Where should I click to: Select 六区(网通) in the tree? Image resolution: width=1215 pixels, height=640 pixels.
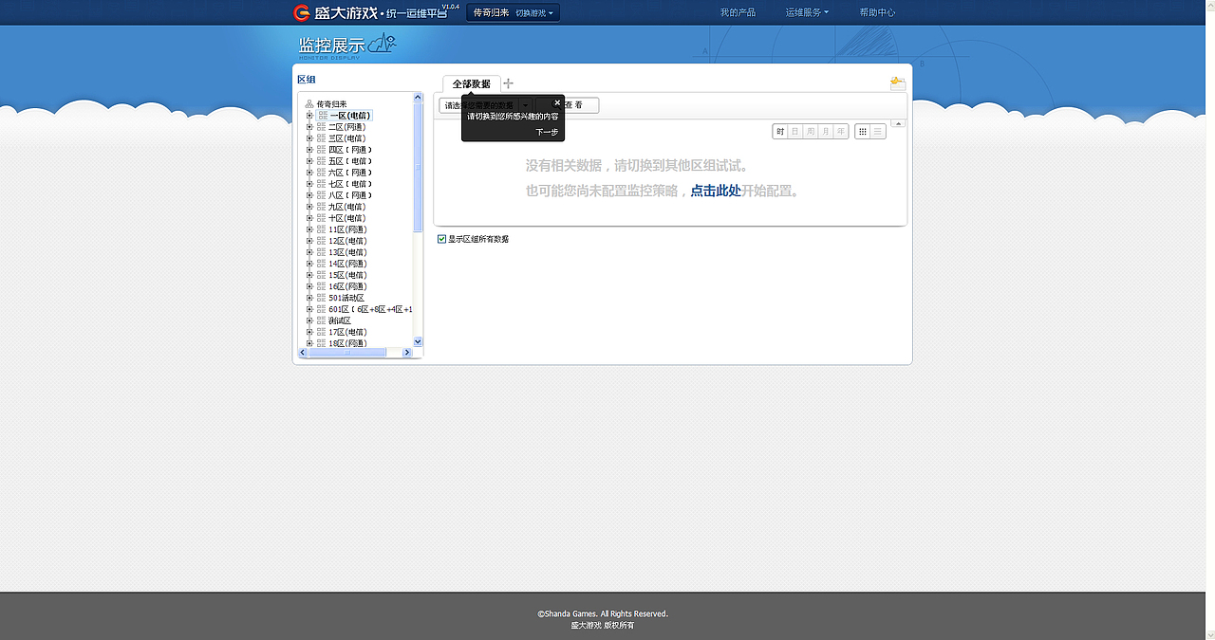[350, 173]
